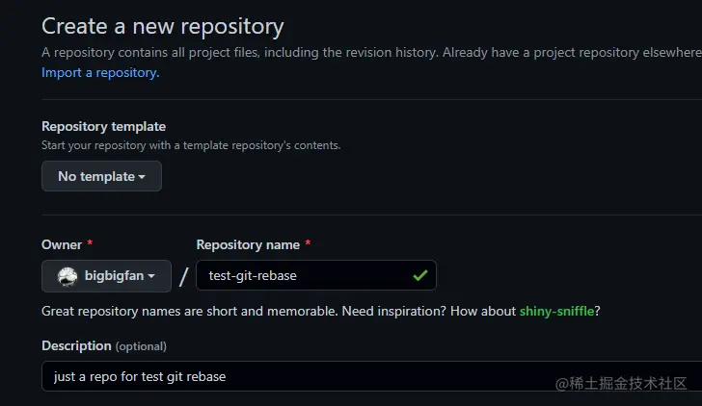Click the red asterisk beside Owner label
The image size is (702, 406).
[x=90, y=242]
